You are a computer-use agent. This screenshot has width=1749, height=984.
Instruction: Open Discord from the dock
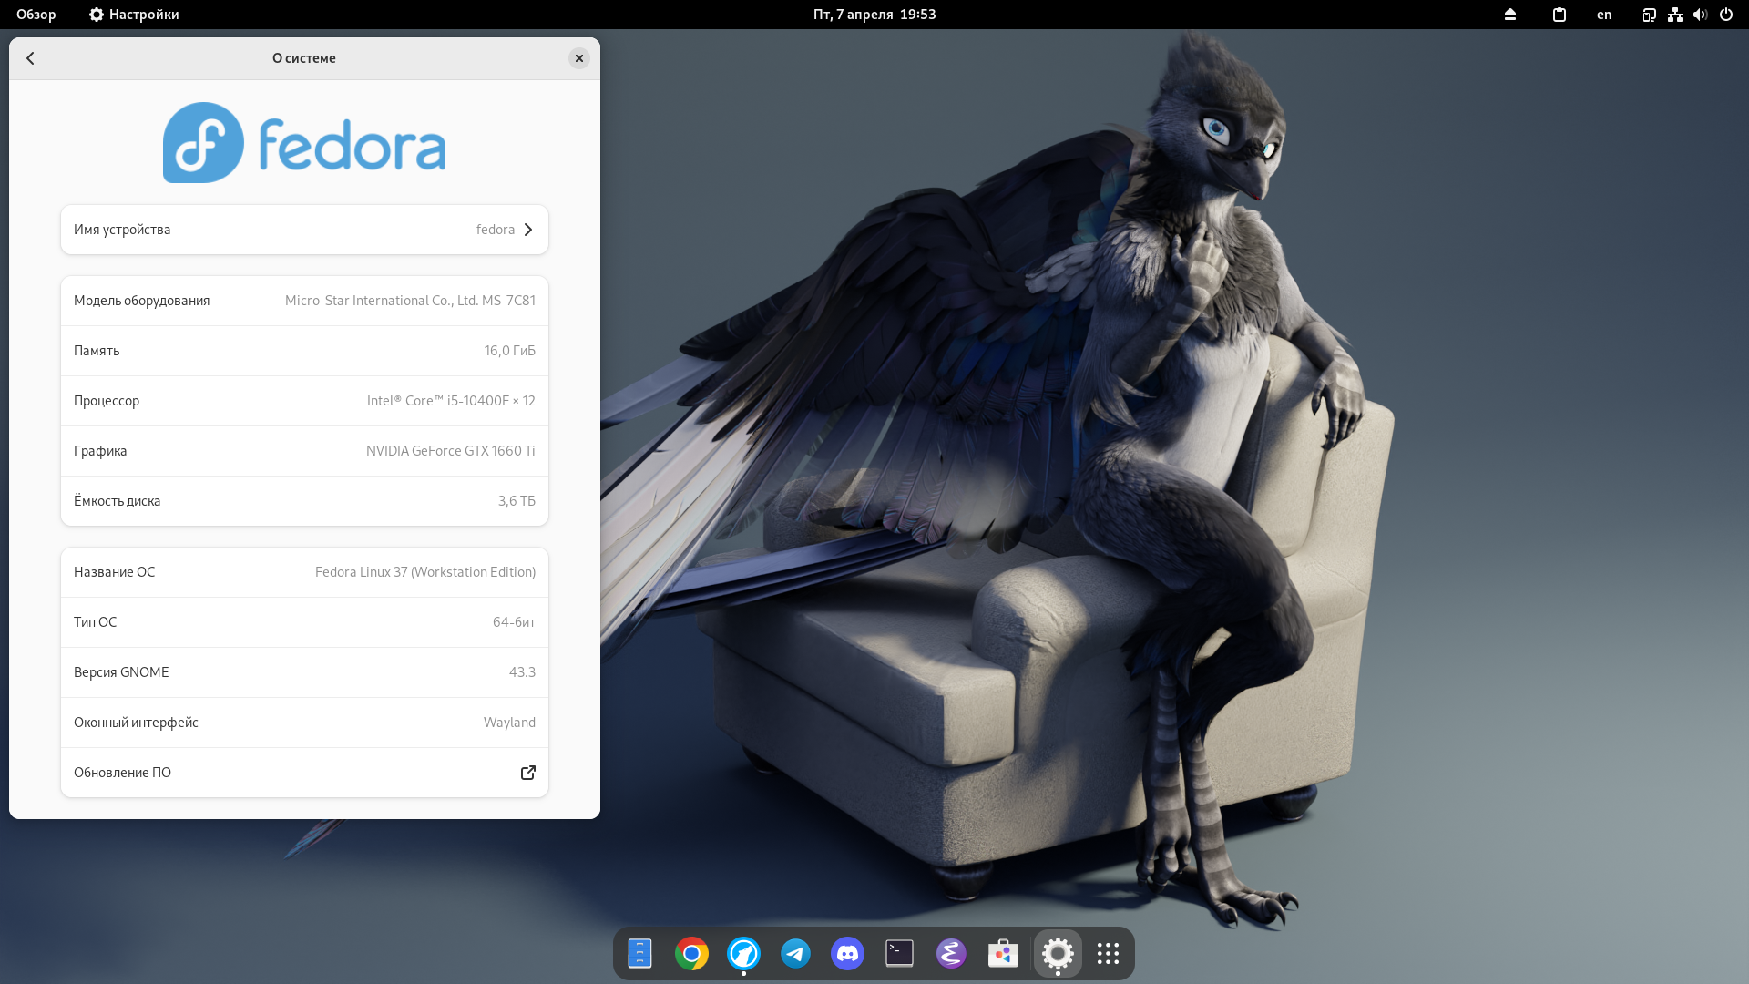point(848,954)
